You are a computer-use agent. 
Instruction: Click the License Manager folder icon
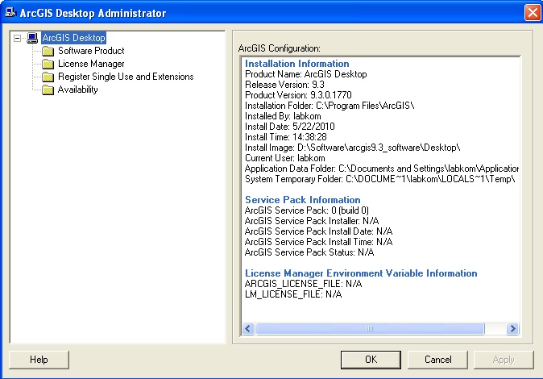[x=48, y=64]
